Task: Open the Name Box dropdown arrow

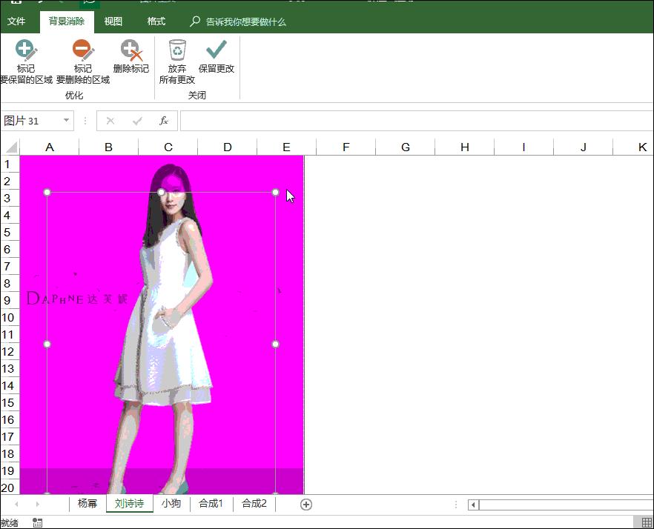Action: [x=65, y=121]
